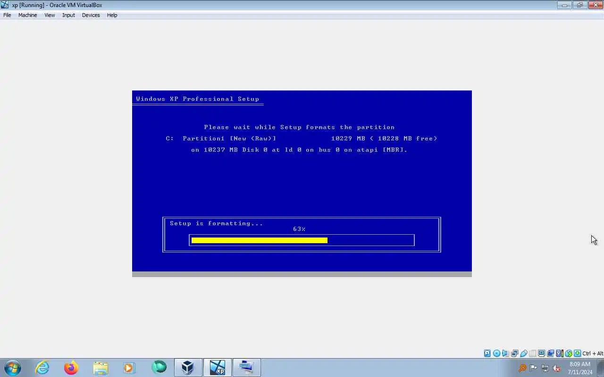
Task: Click the 63% progress text
Action: pos(299,229)
